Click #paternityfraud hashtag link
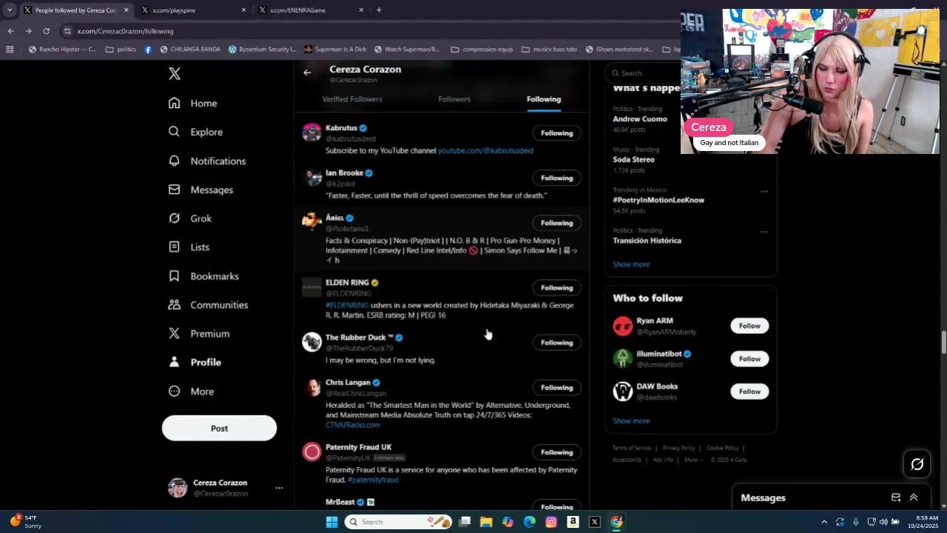Screen dimensions: 947x533 click(373, 480)
